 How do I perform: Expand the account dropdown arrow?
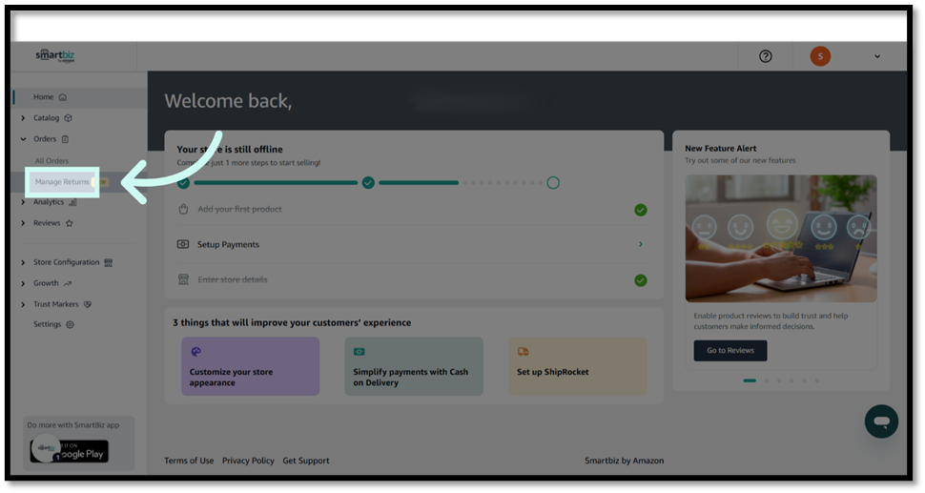(x=877, y=56)
